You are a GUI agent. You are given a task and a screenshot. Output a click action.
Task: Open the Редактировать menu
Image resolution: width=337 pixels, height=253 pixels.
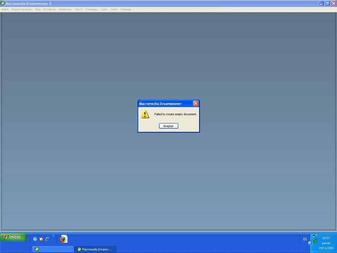(22, 9)
